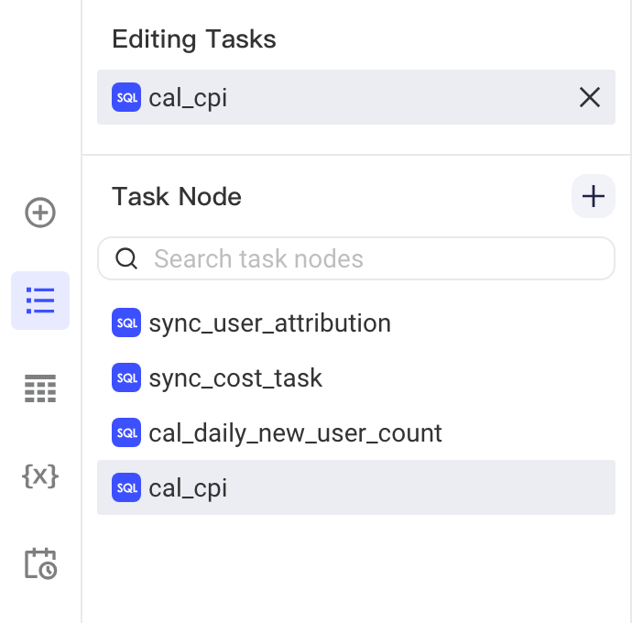Click the SQL icon beside sync_user_attribution
This screenshot has width=632, height=623.
(x=126, y=322)
